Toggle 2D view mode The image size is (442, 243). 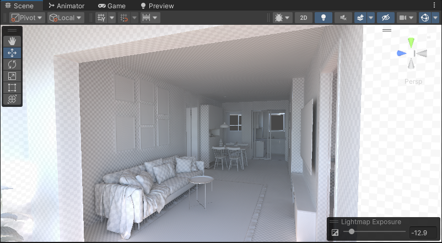[303, 18]
